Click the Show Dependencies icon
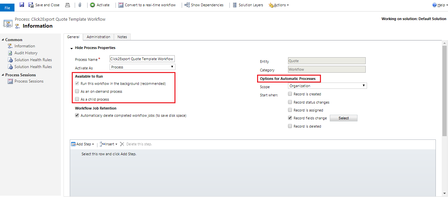 coord(187,5)
